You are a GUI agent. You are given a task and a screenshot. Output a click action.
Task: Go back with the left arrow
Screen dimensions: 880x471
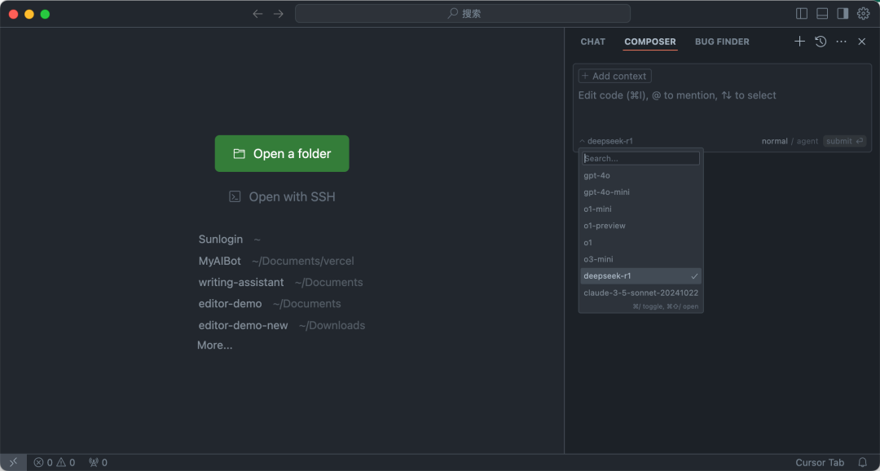click(257, 14)
